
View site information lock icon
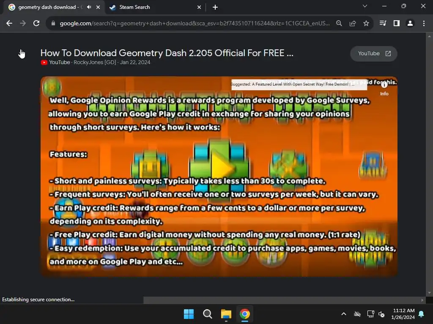[53, 24]
